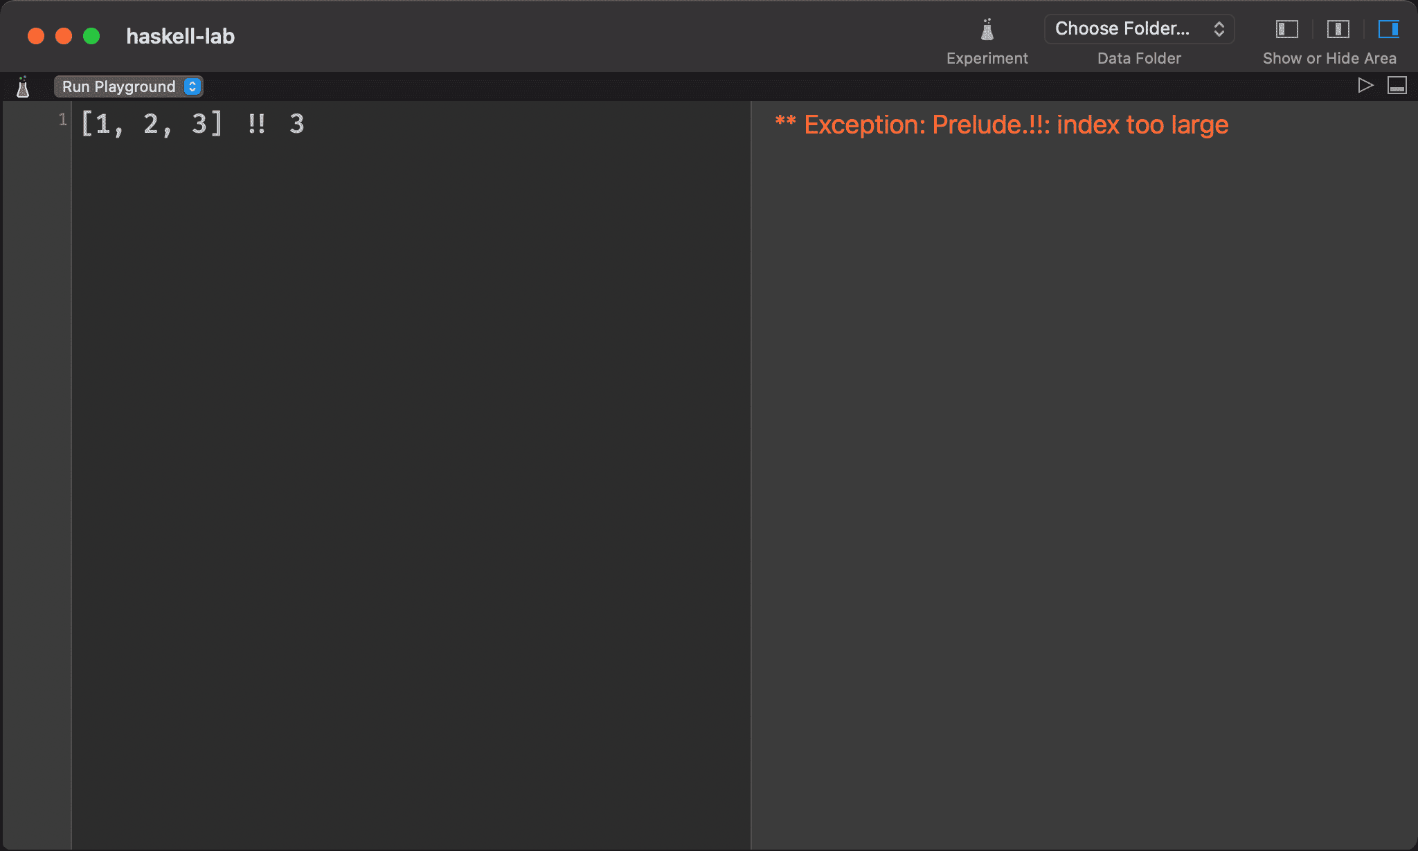Toggle the middle editor area
The height and width of the screenshot is (851, 1418).
click(1338, 29)
